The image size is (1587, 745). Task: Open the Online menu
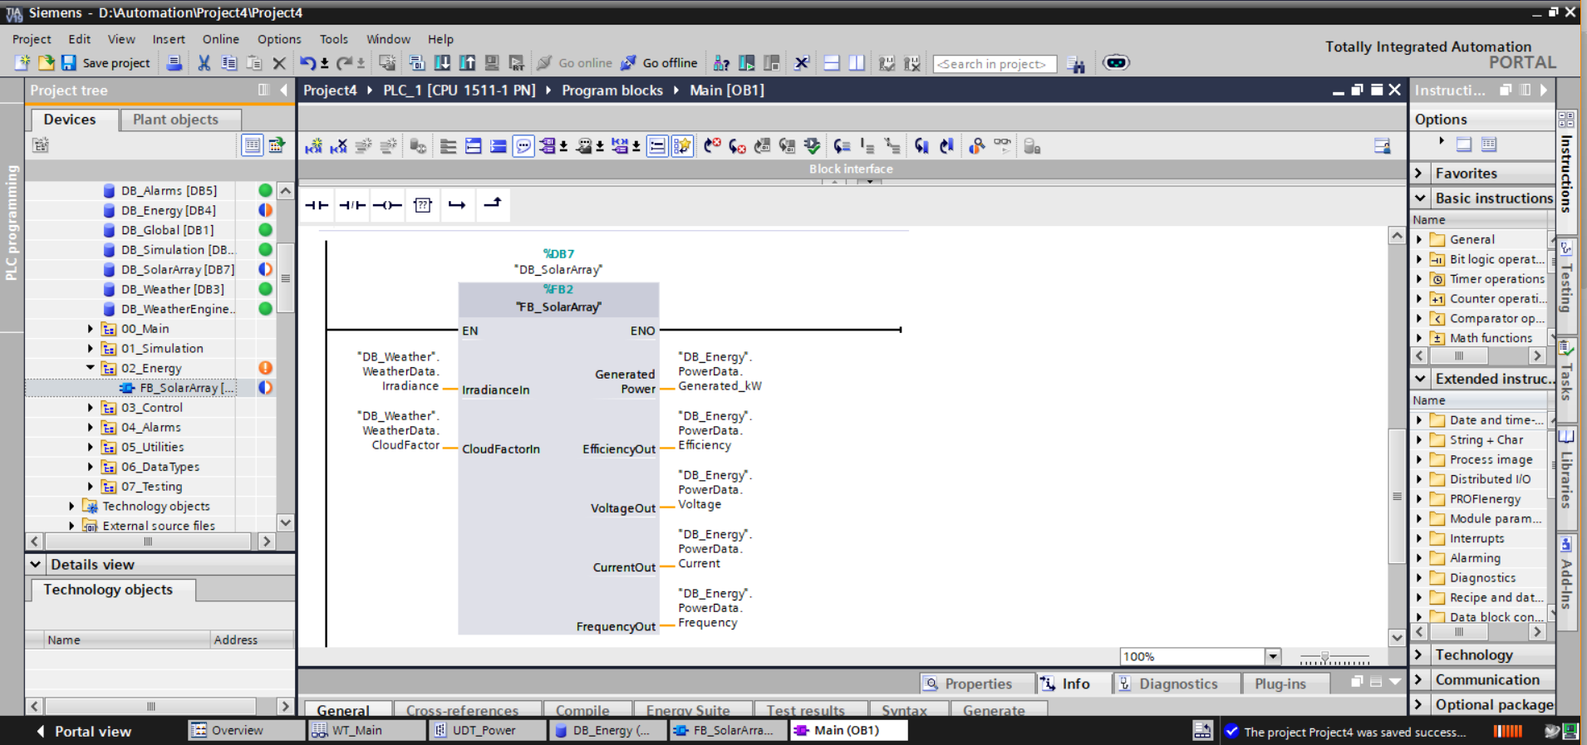[x=221, y=39]
